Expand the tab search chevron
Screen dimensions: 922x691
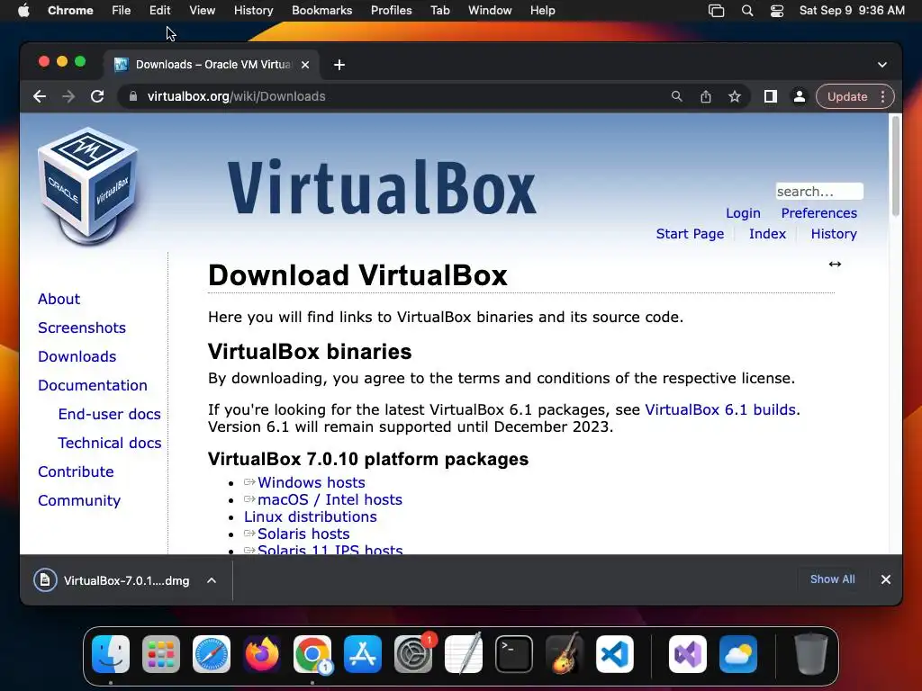pos(882,65)
